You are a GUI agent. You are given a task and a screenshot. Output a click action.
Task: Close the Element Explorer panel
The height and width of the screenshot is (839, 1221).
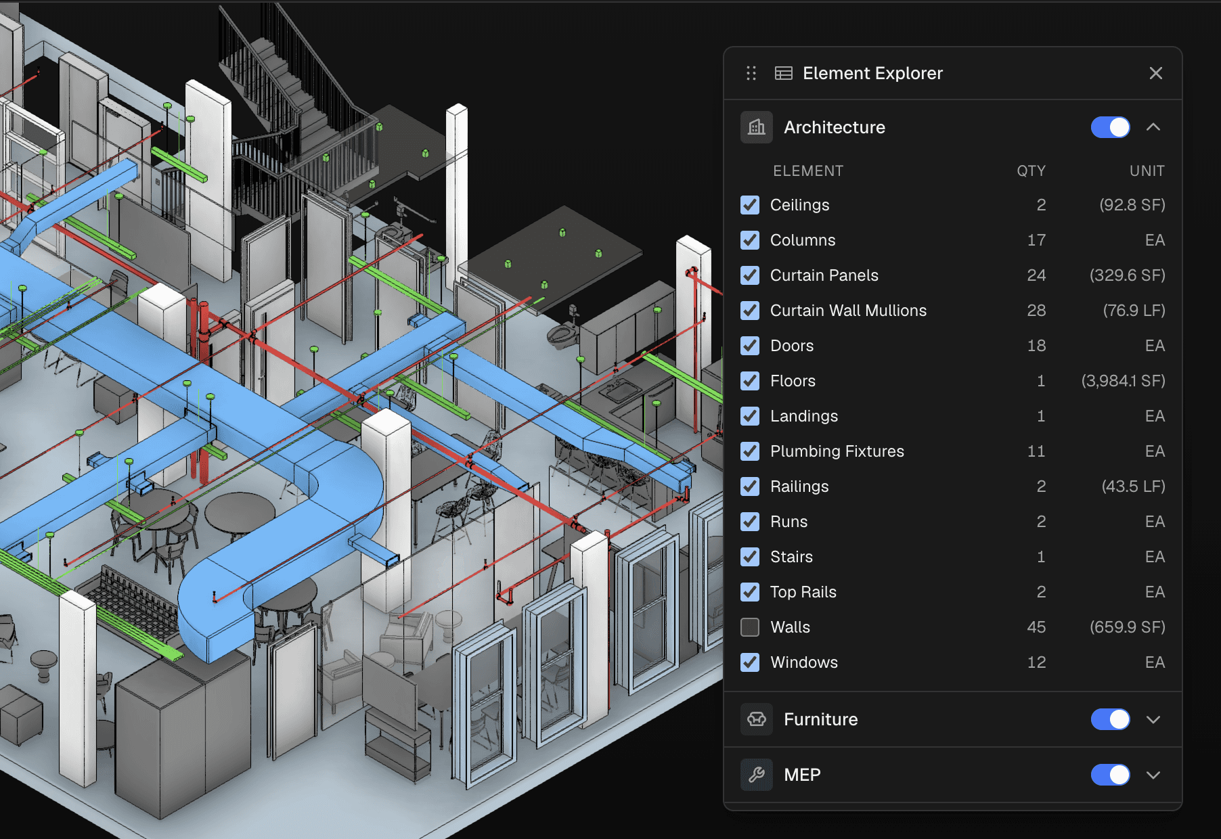(x=1155, y=73)
